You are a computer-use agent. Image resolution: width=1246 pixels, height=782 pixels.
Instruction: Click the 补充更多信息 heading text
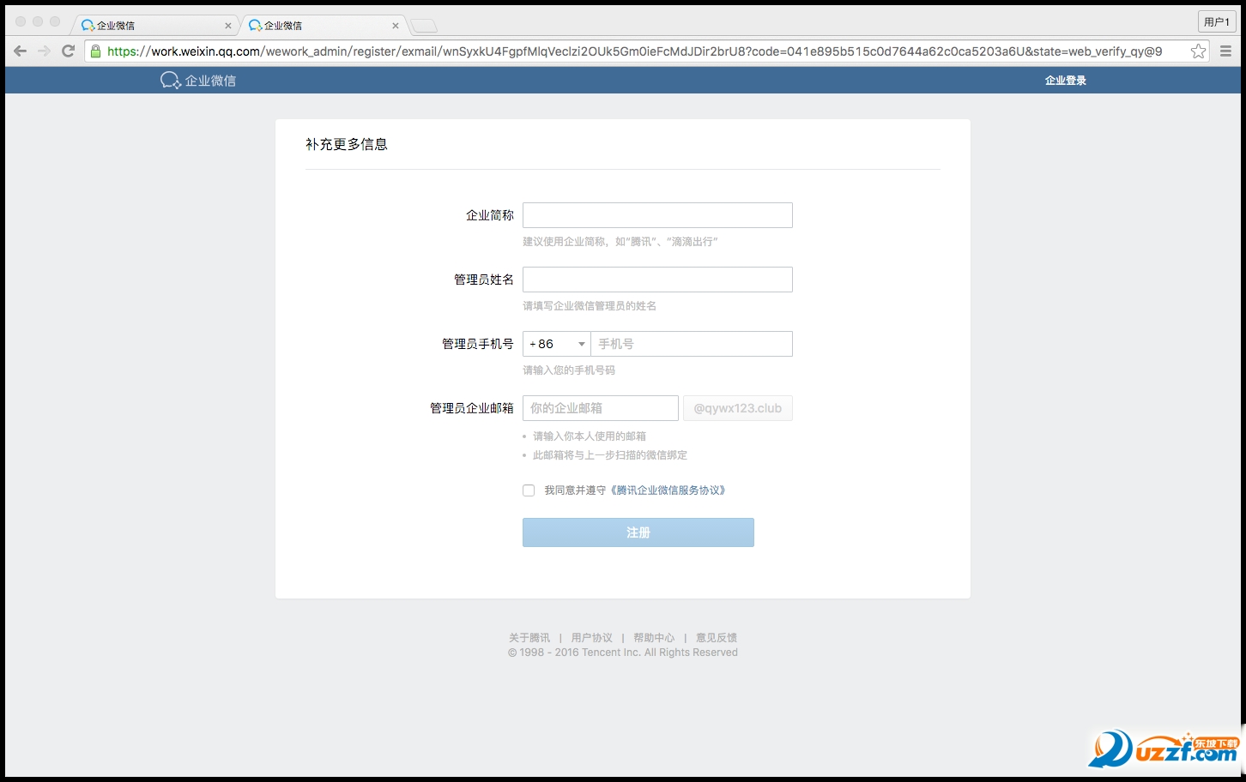pyautogui.click(x=347, y=144)
